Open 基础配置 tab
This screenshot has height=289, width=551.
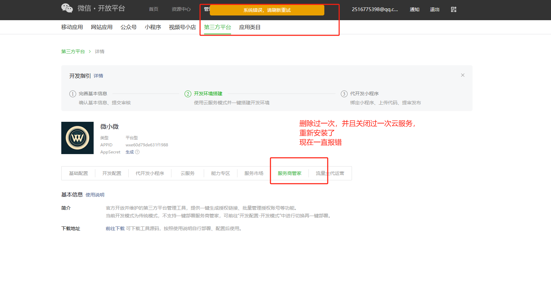tap(78, 173)
